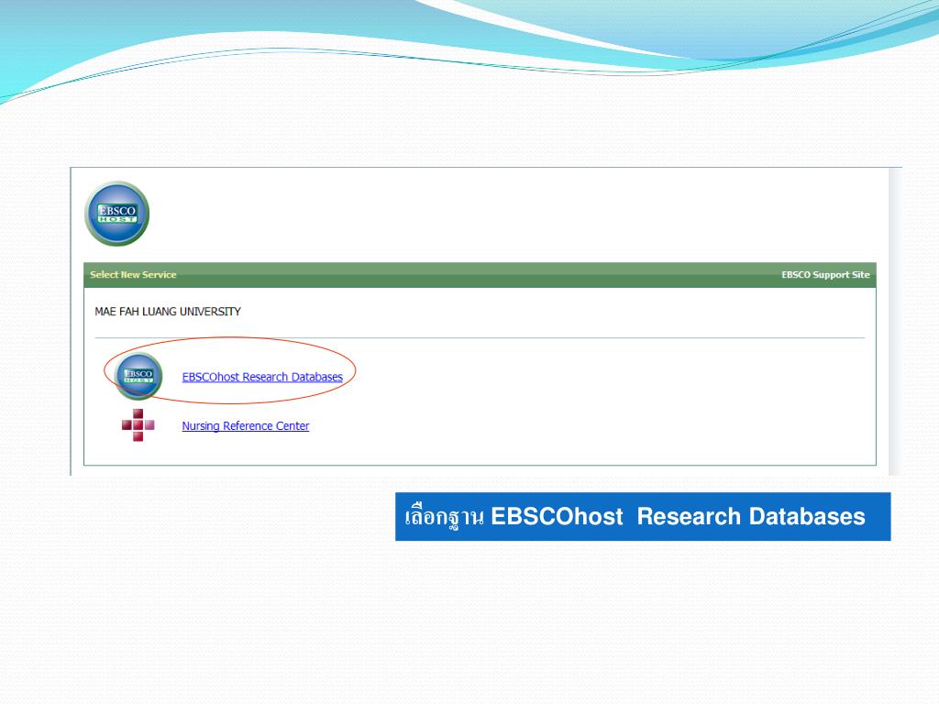
Task: Click the blue caption box's Thai text
Action: [x=444, y=517]
